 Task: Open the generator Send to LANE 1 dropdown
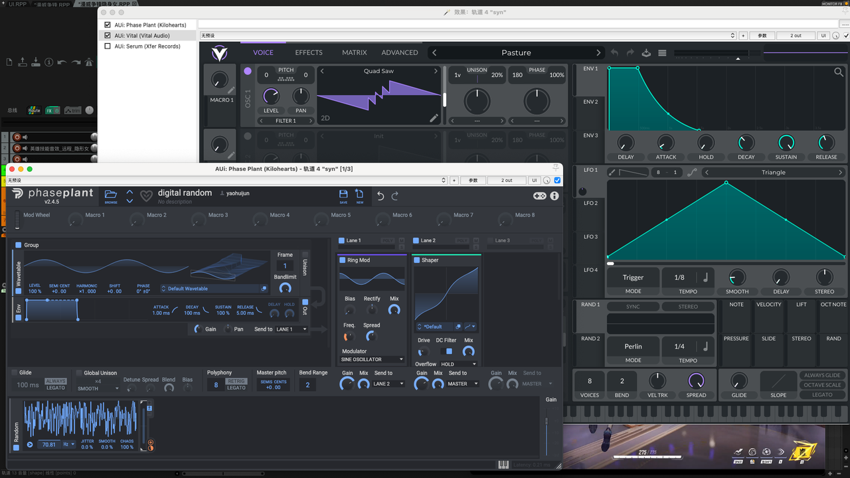point(292,329)
